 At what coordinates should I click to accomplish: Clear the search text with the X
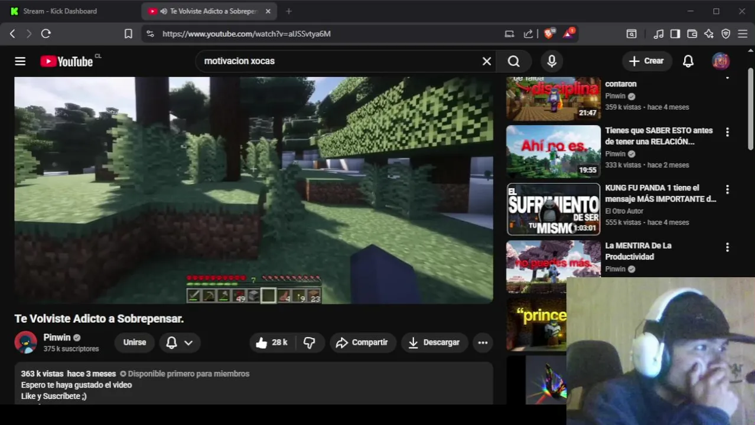pos(487,61)
